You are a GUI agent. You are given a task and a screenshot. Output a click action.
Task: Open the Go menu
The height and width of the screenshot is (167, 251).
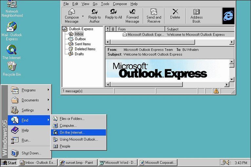(95, 4)
